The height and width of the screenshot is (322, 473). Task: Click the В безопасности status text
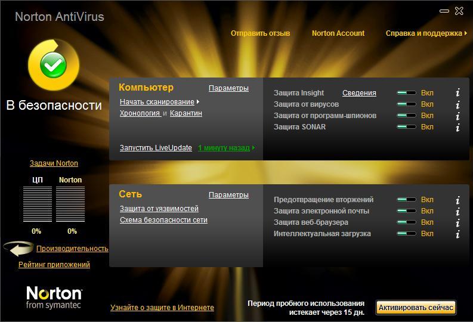point(54,106)
